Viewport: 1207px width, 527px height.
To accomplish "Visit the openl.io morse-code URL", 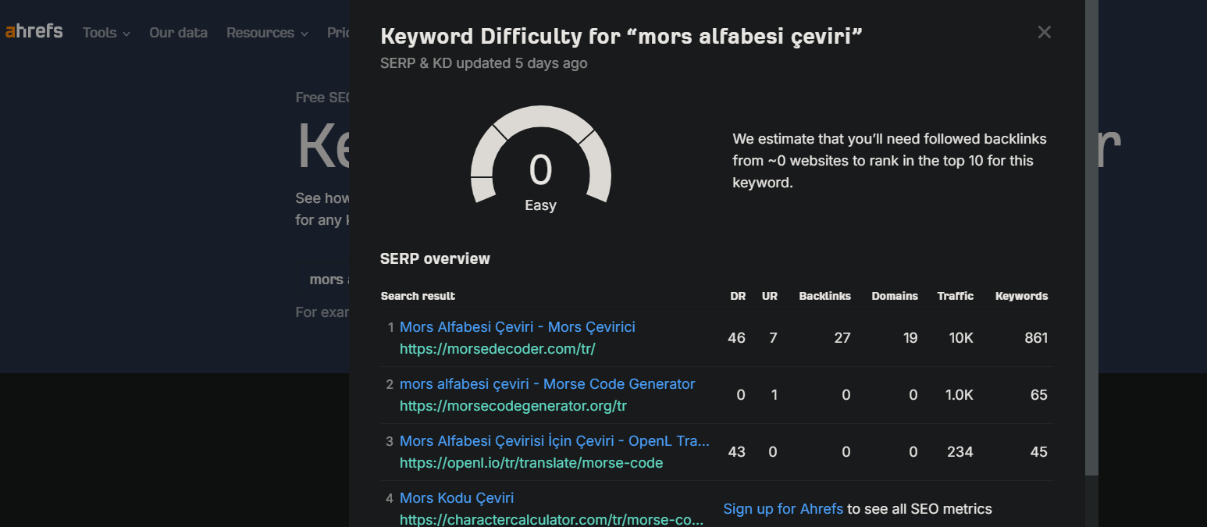I will [x=531, y=463].
